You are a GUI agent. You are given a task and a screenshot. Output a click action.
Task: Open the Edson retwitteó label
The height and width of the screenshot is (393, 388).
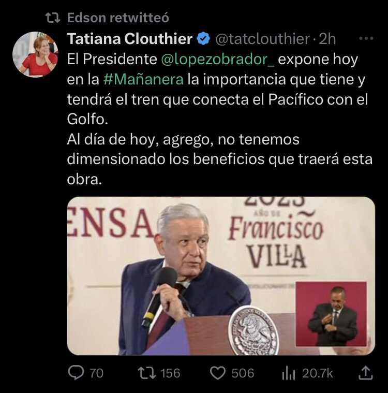click(118, 18)
